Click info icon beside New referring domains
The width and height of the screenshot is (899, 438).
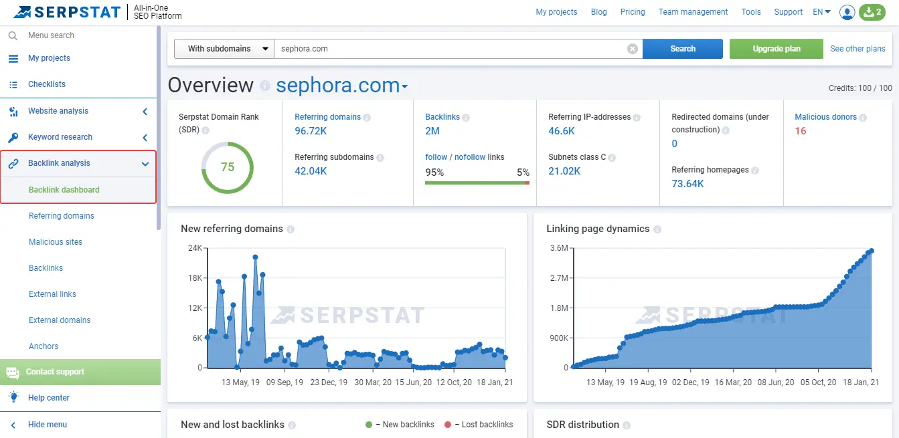click(x=291, y=229)
